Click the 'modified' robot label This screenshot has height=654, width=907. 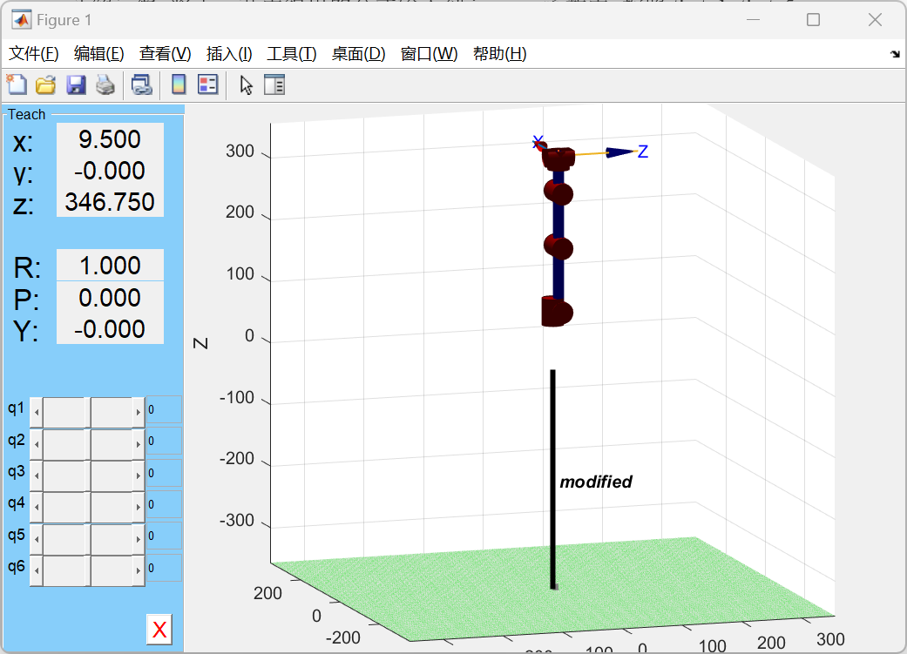(596, 482)
